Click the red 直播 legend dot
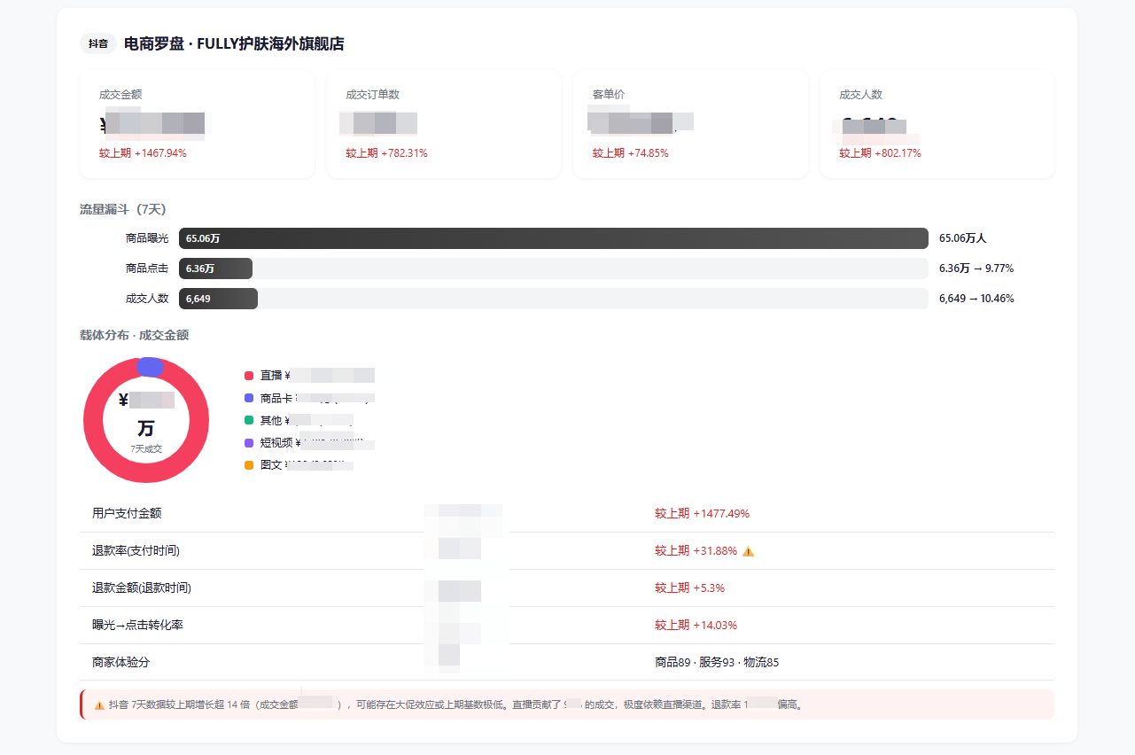 [x=249, y=376]
